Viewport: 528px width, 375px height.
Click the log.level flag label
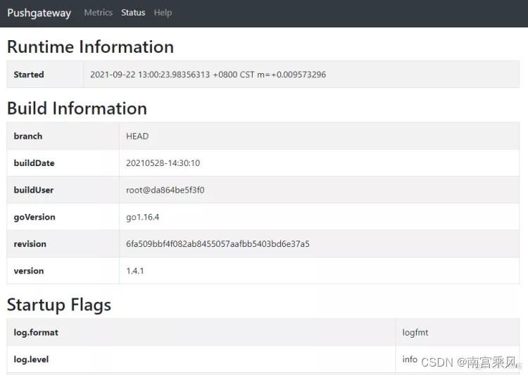point(31,360)
